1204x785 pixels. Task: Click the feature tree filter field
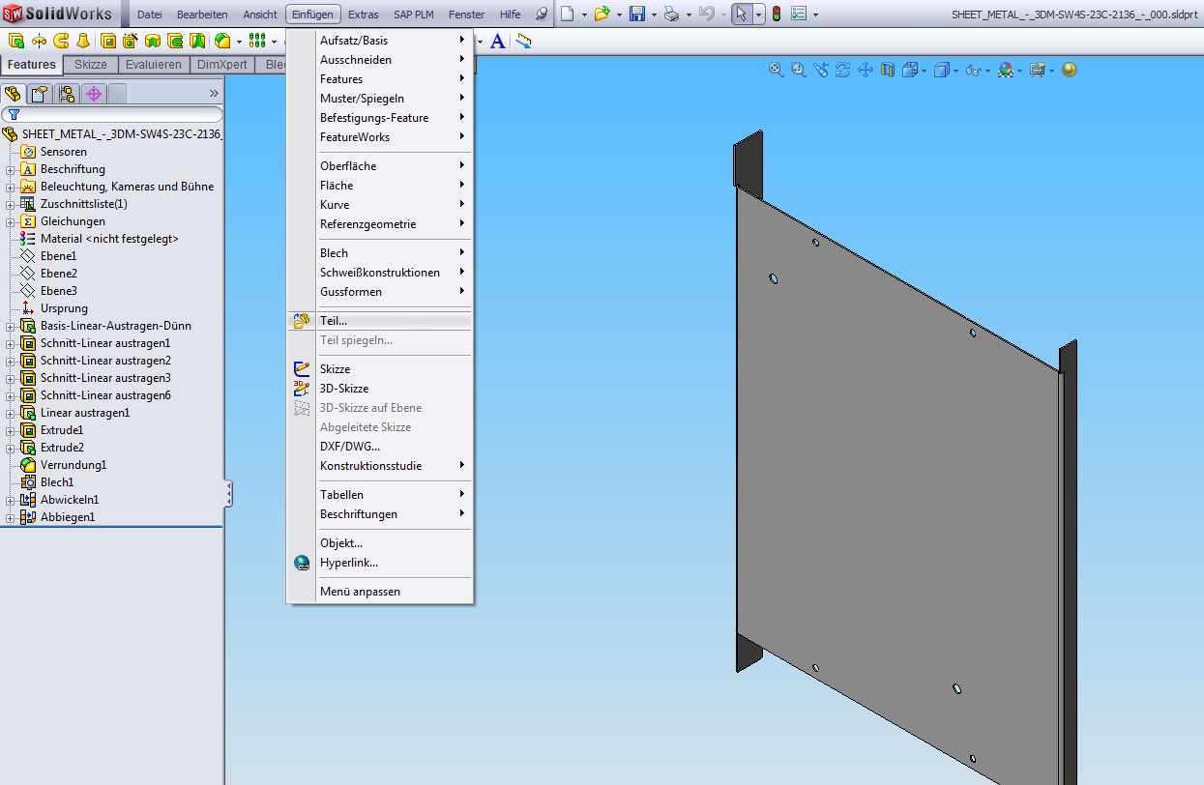click(116, 114)
